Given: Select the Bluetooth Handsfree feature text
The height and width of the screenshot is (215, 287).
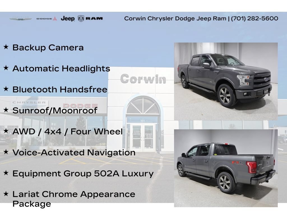Looking at the screenshot, I should [60, 90].
